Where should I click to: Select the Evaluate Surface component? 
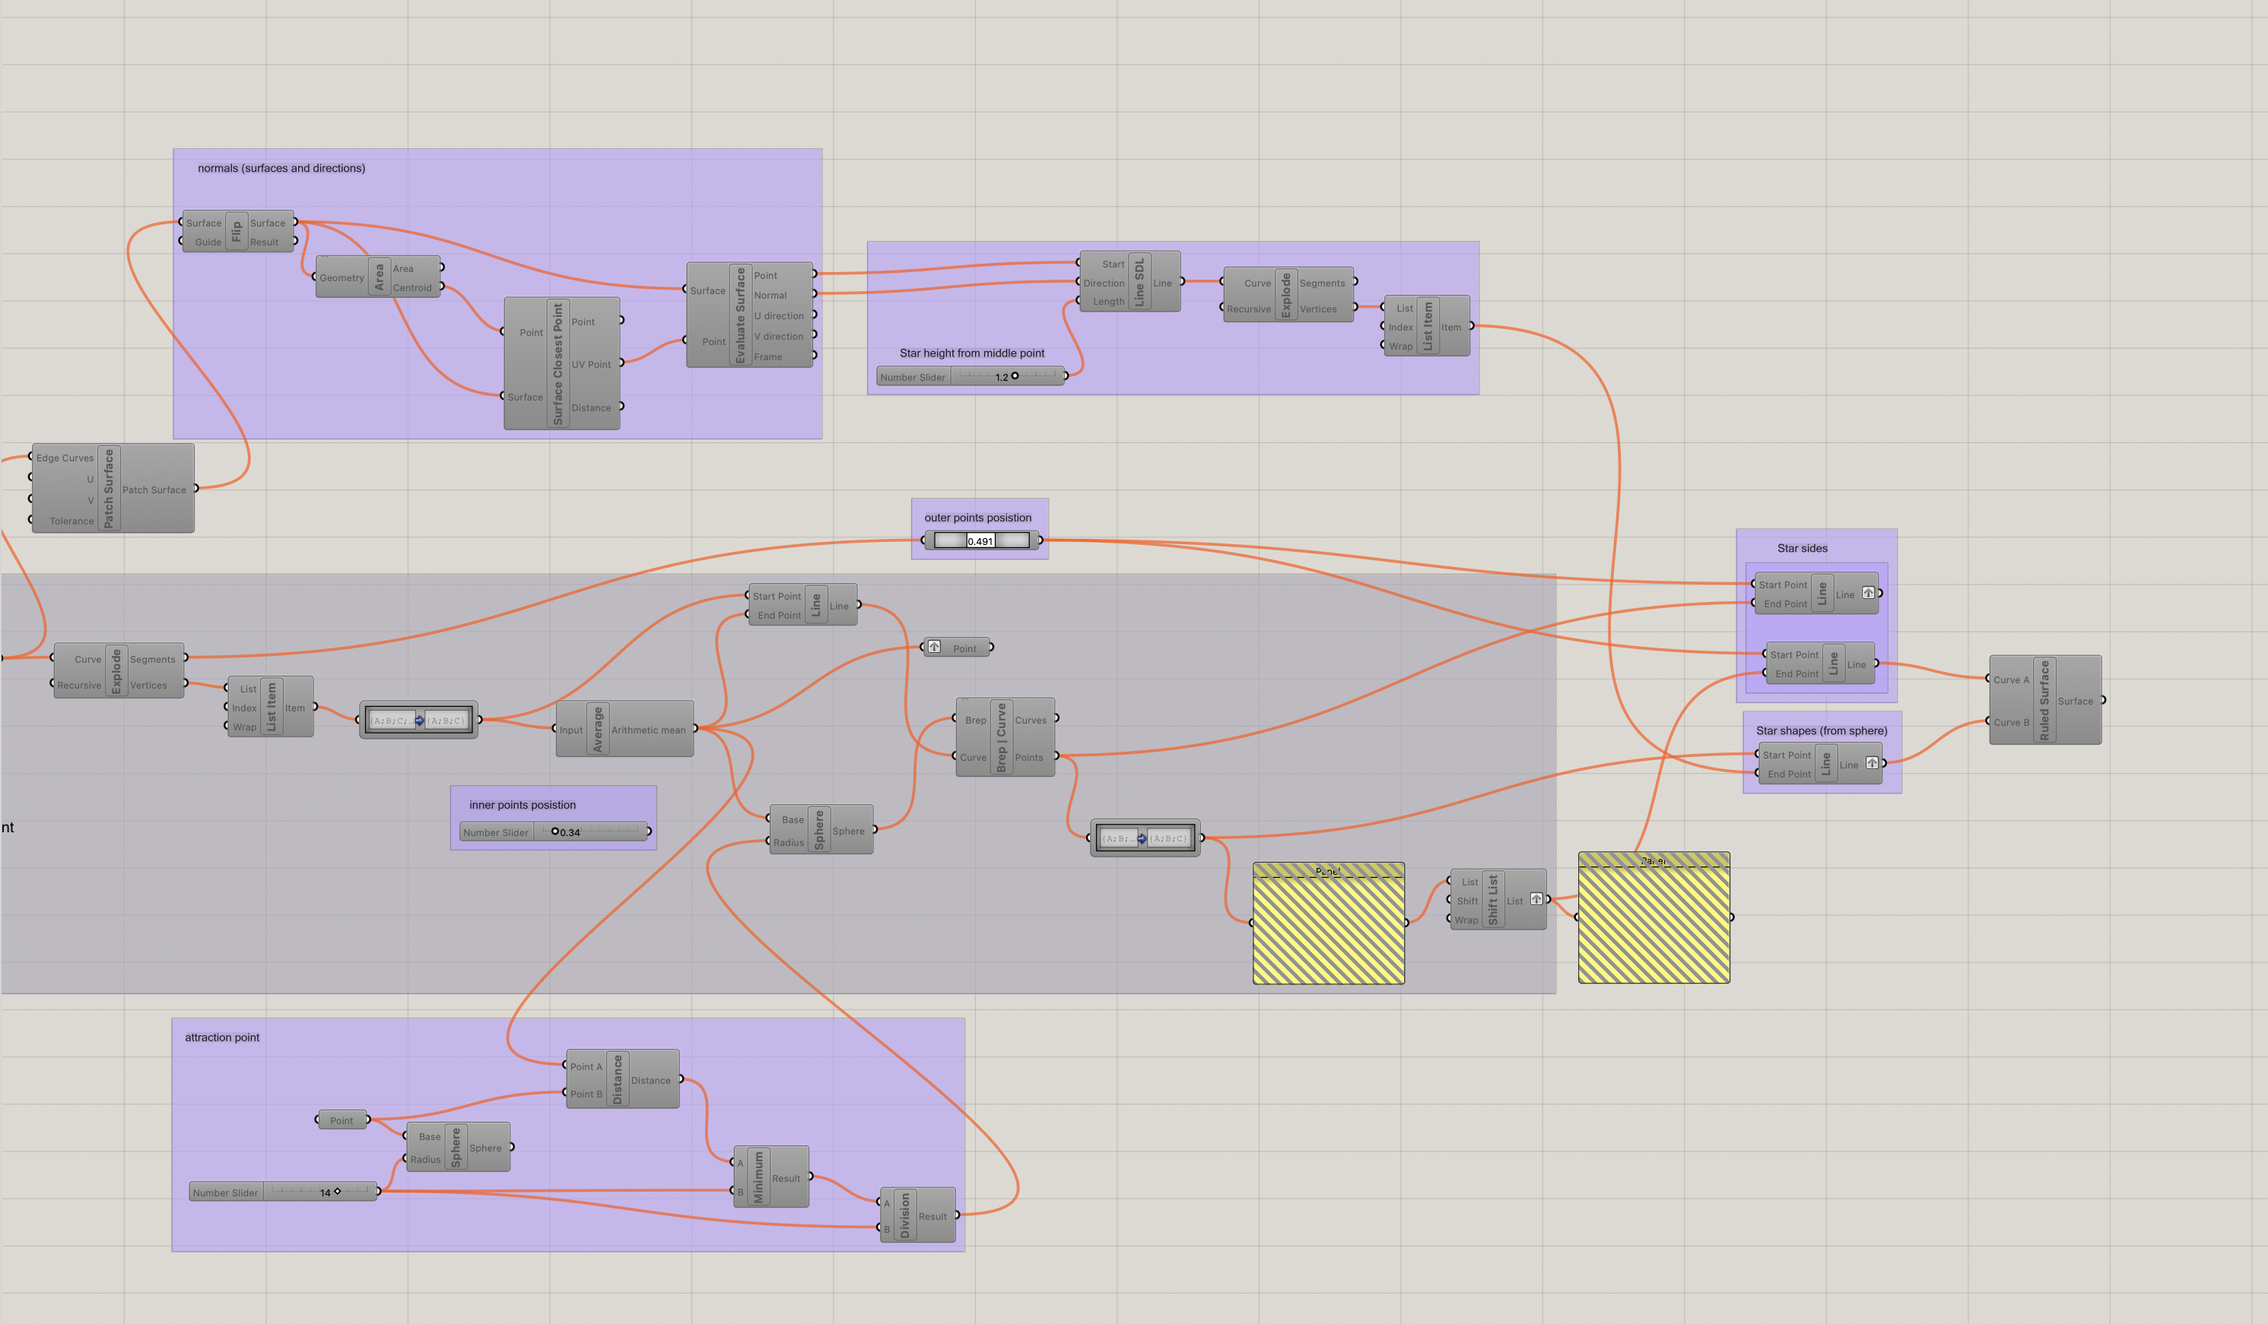[741, 315]
